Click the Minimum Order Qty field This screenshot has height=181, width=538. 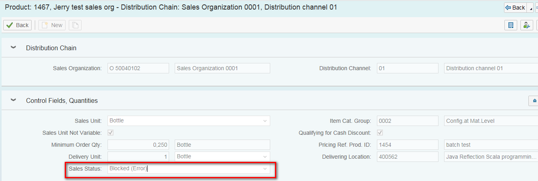coord(138,145)
